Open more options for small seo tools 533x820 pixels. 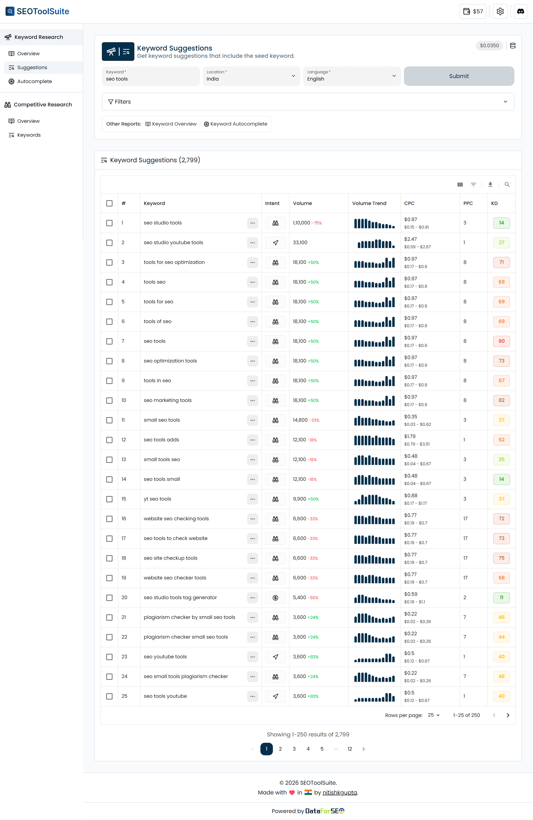tap(252, 420)
